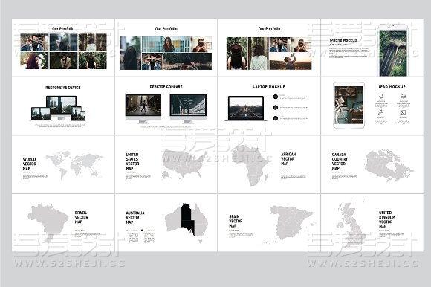The height and width of the screenshot is (287, 431).
Task: Select the Spain Vector Map slide
Action: pos(269,222)
